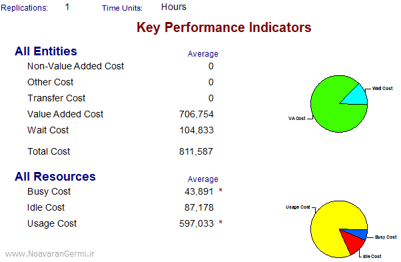401x262 pixels.
Task: Select the value 87,178
Action: tap(199, 207)
